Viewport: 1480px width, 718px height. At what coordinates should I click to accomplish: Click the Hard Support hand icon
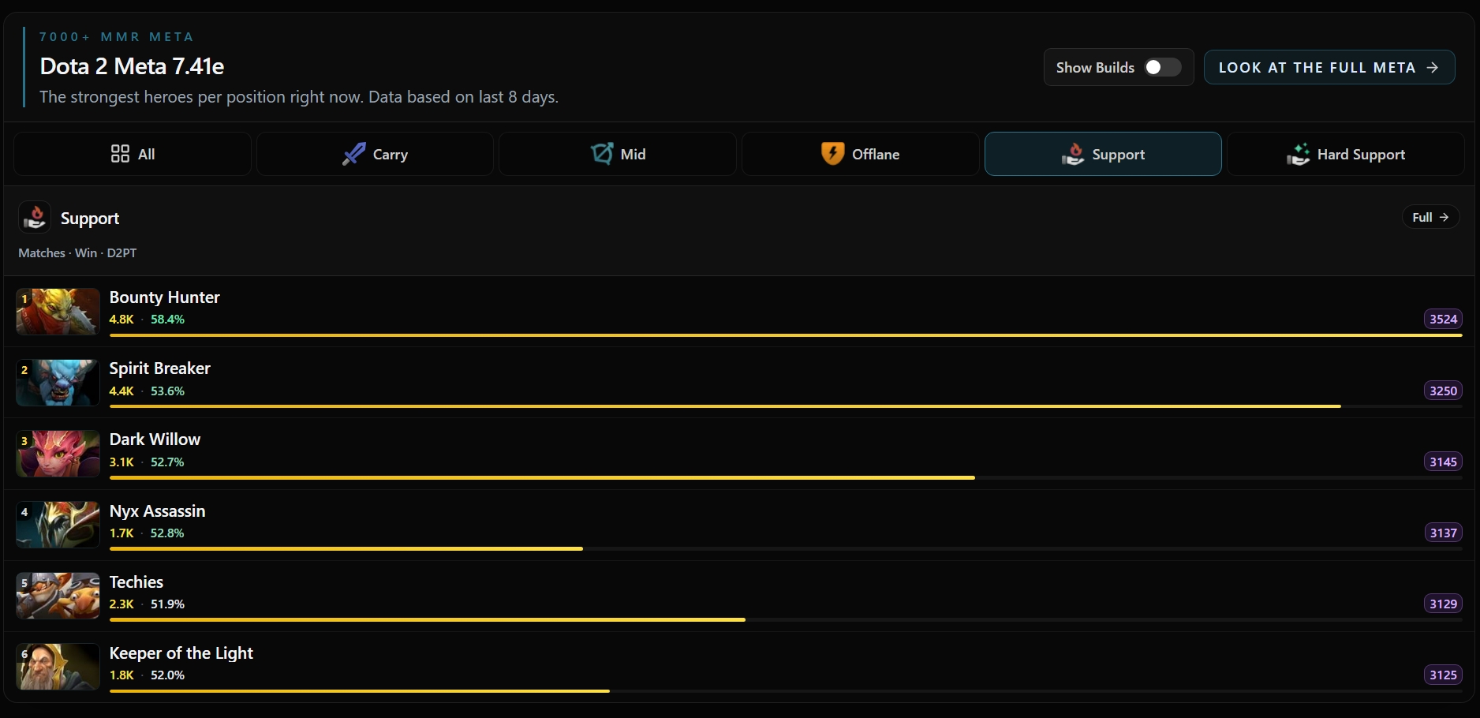1298,154
